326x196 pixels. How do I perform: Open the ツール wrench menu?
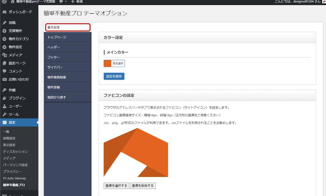[4, 114]
